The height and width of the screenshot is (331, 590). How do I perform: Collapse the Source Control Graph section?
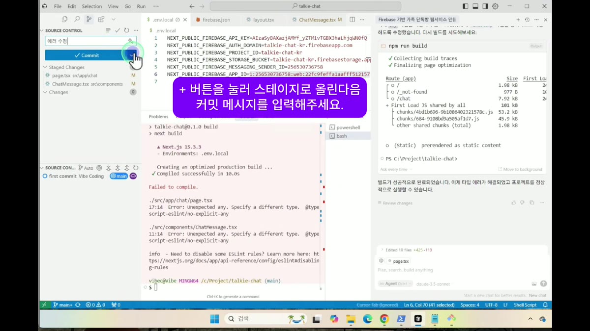pyautogui.click(x=60, y=168)
